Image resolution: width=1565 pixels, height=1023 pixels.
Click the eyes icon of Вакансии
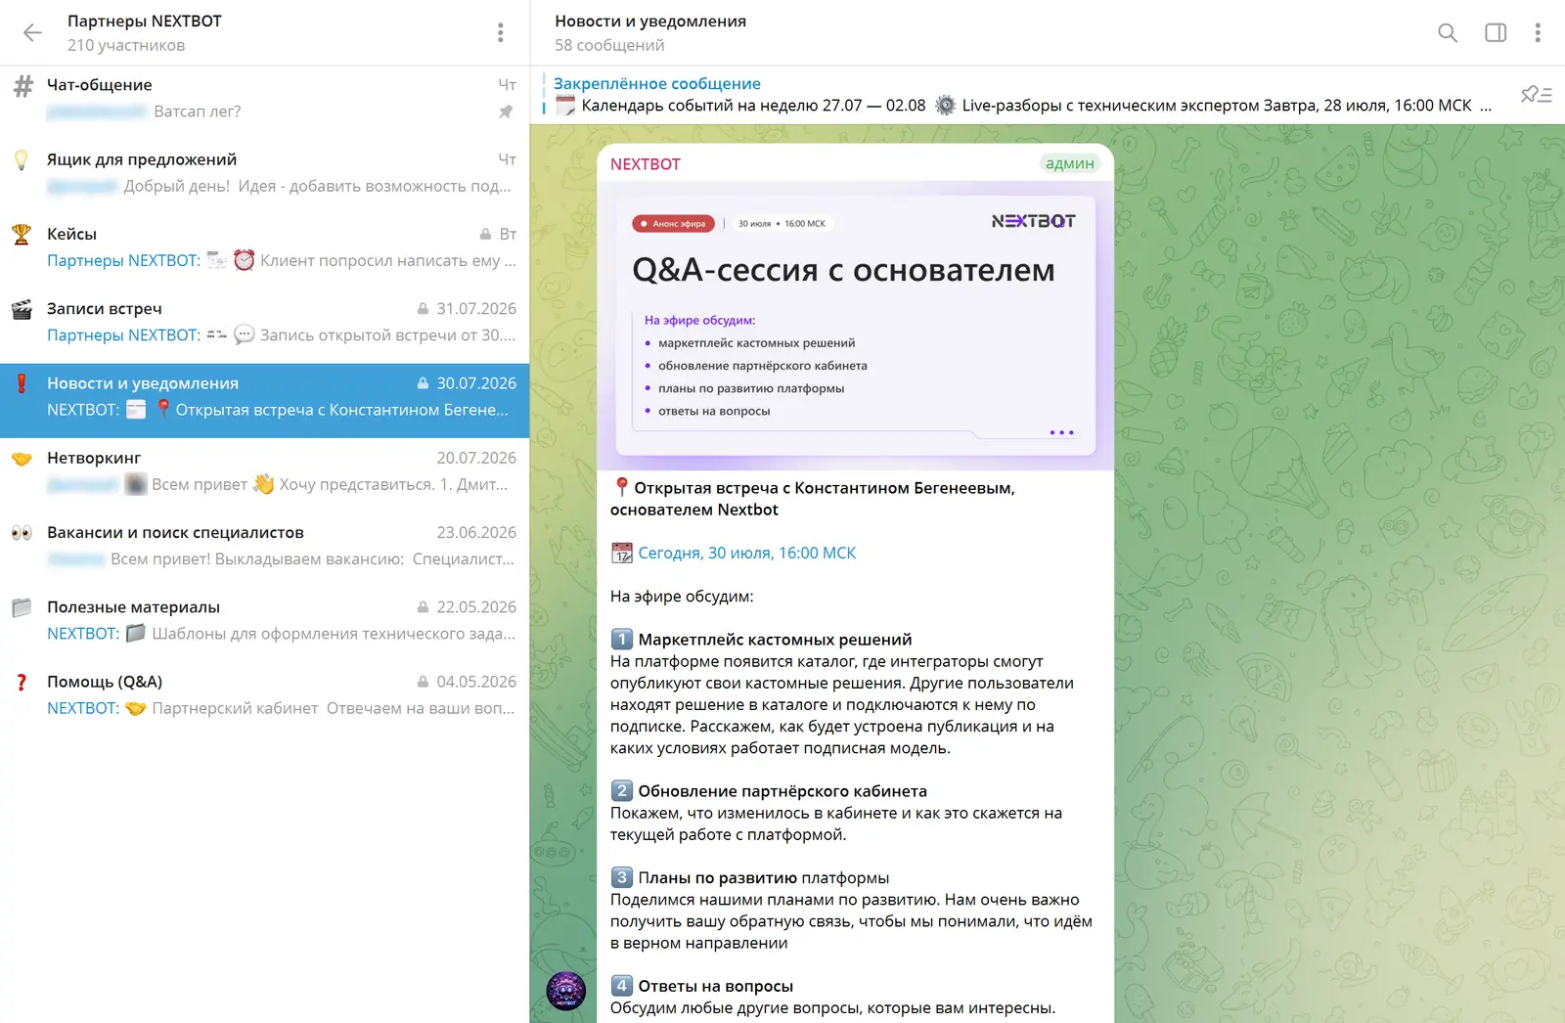coord(22,533)
